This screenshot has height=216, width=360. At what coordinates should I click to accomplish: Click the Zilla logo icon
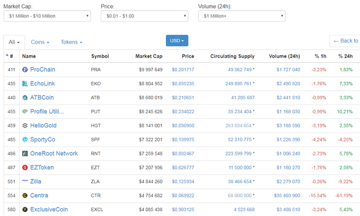(25, 181)
